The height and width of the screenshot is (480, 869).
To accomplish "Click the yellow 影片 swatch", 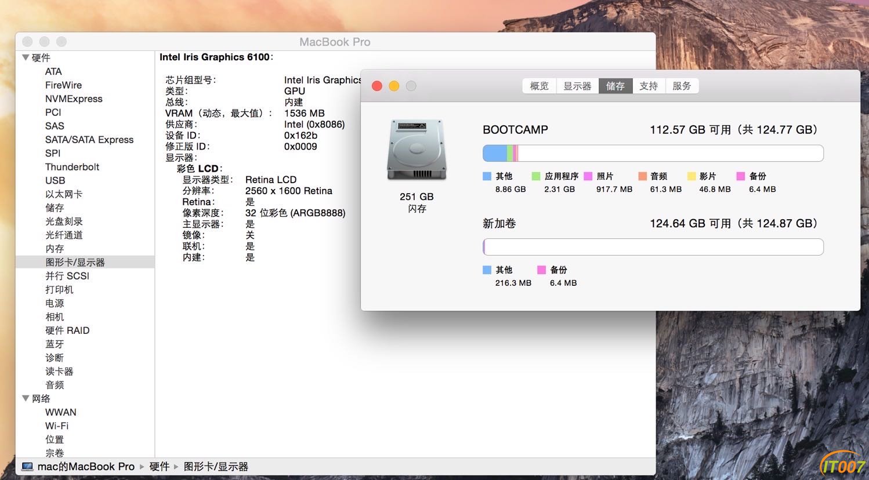I will point(691,176).
